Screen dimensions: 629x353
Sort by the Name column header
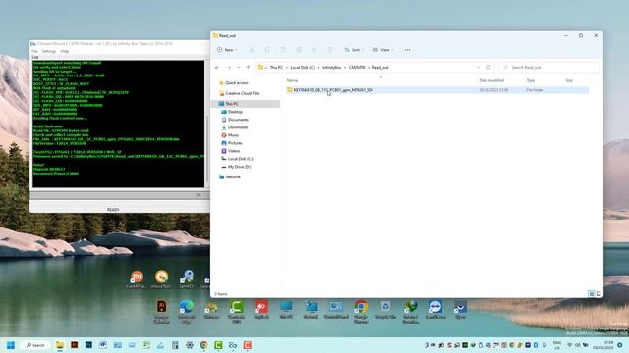(x=293, y=80)
